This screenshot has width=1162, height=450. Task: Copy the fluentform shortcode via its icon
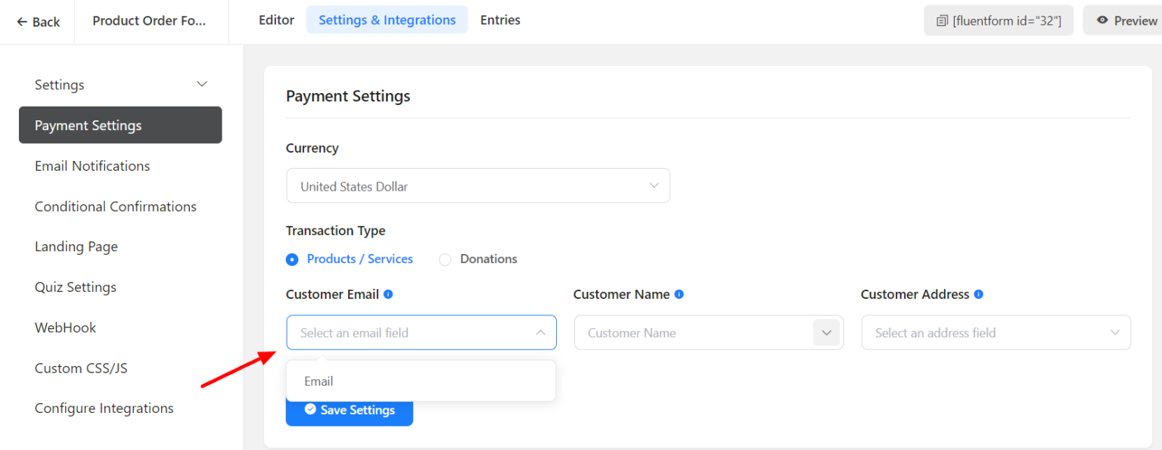point(943,20)
